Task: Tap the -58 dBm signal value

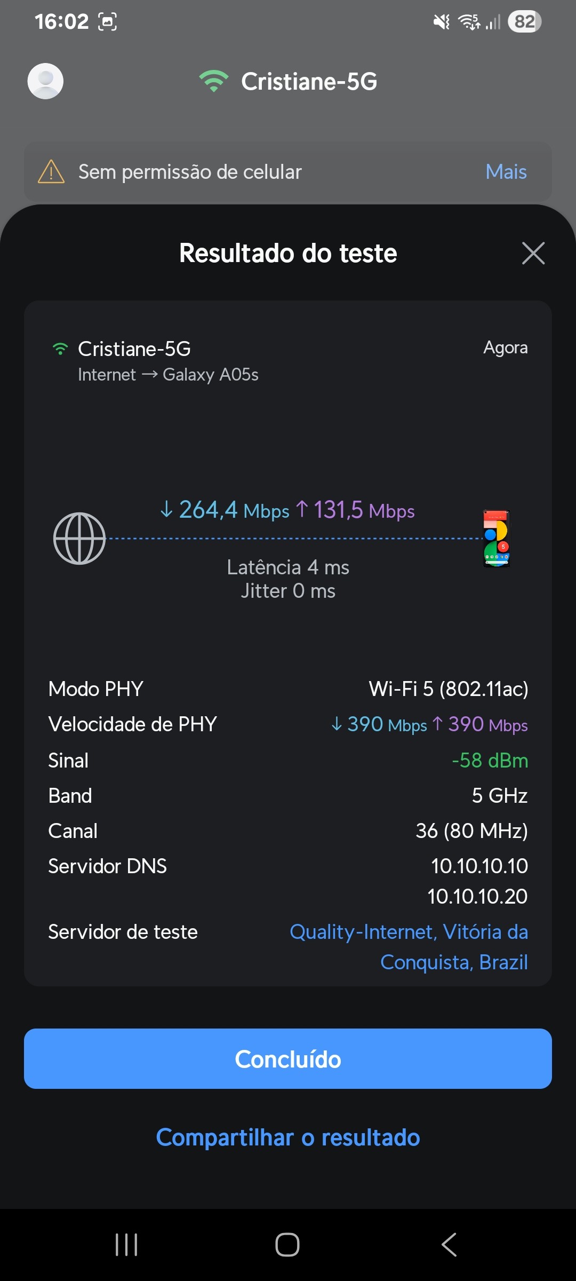Action: click(490, 760)
